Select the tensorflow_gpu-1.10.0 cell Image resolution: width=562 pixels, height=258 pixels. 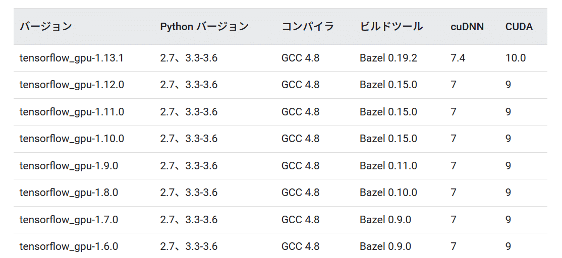(x=72, y=139)
